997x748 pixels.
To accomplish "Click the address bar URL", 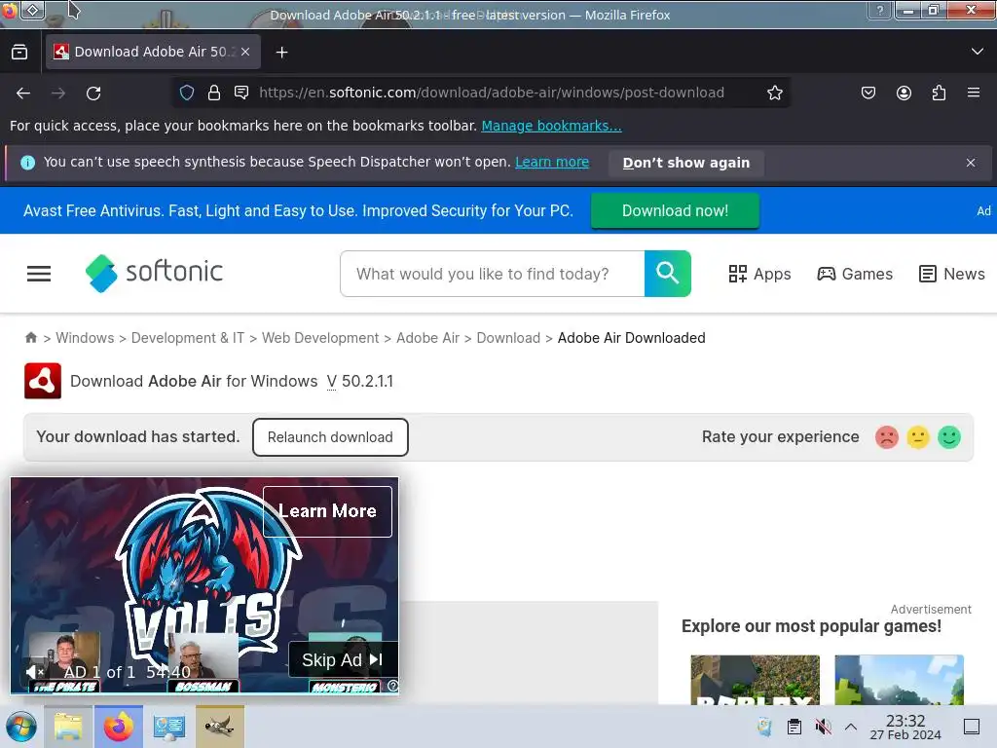I will tap(492, 93).
